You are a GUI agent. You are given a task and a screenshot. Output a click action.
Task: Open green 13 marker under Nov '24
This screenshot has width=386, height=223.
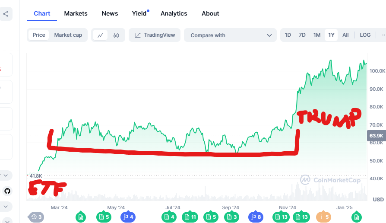[x=281, y=217]
